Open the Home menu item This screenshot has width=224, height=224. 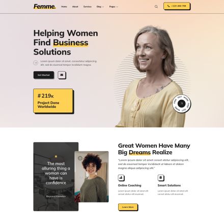click(x=64, y=7)
